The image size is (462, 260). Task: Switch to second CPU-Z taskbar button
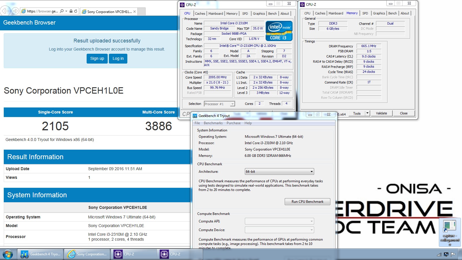click(180, 254)
